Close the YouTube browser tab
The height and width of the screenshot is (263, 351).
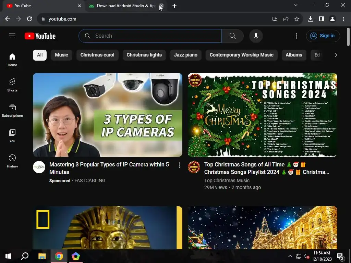tap(80, 6)
